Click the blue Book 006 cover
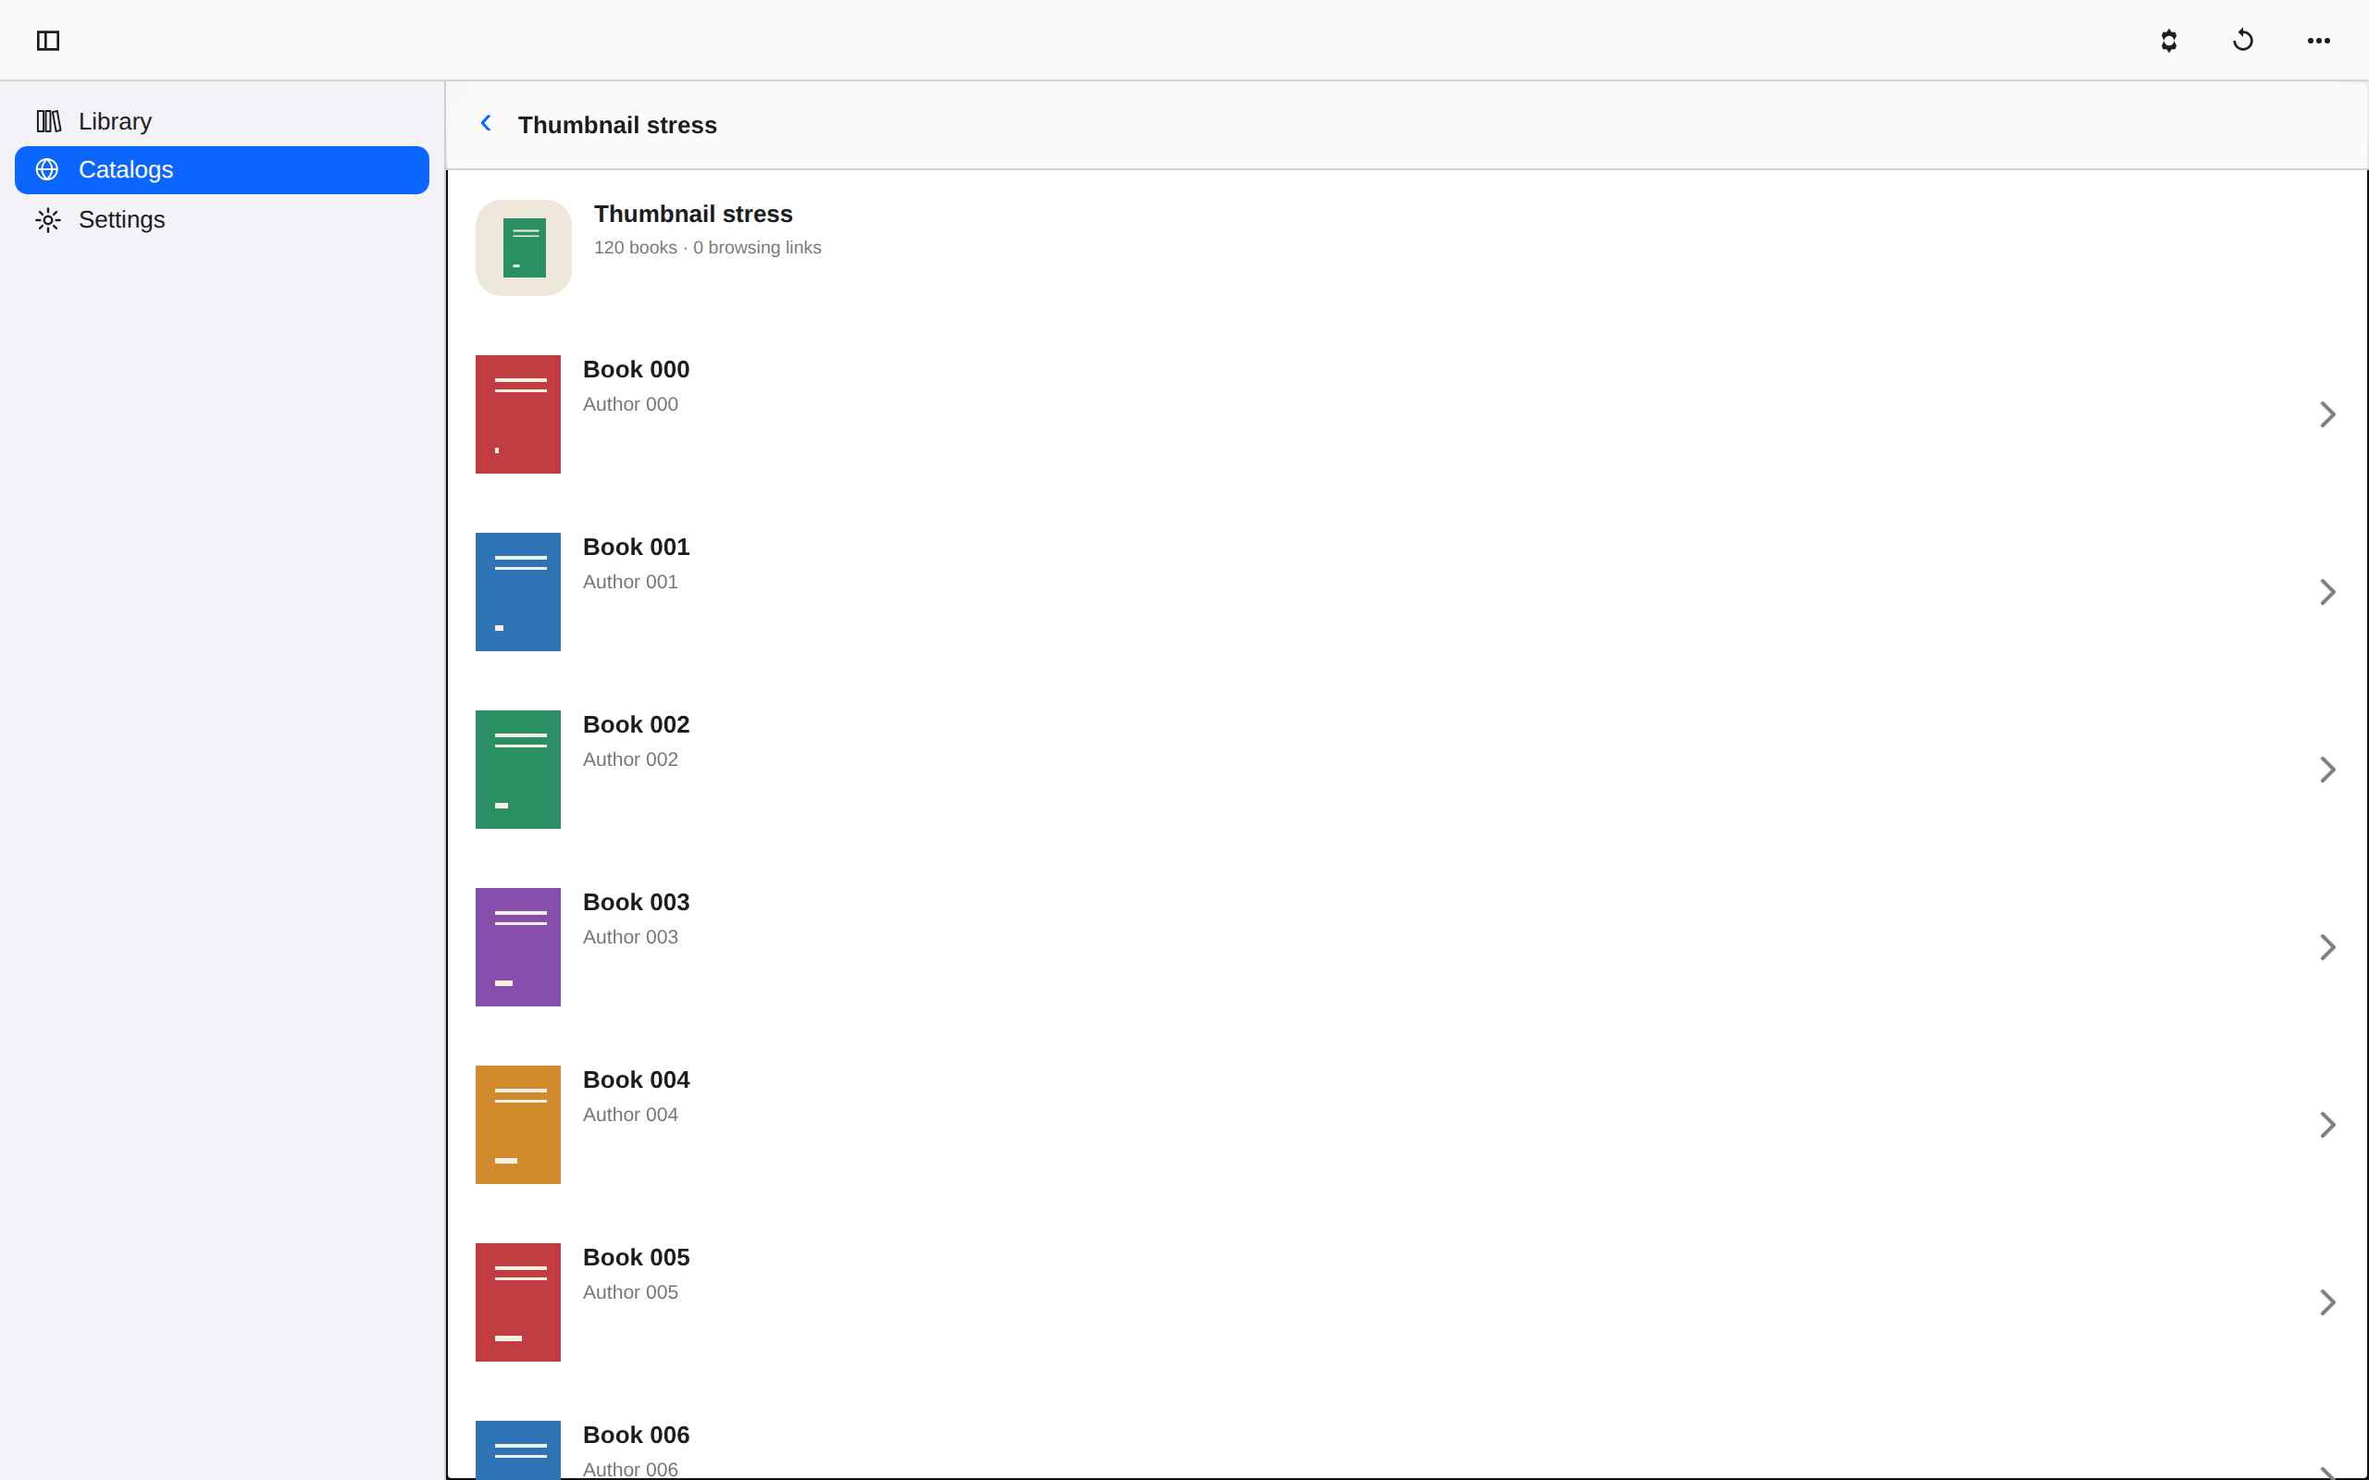Screen dimensions: 2369x1480 click(x=518, y=1449)
